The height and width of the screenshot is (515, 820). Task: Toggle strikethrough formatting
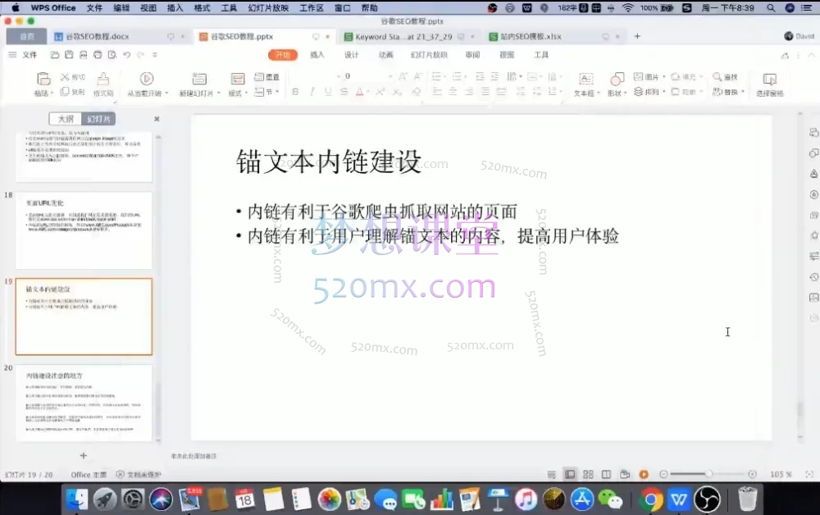344,92
